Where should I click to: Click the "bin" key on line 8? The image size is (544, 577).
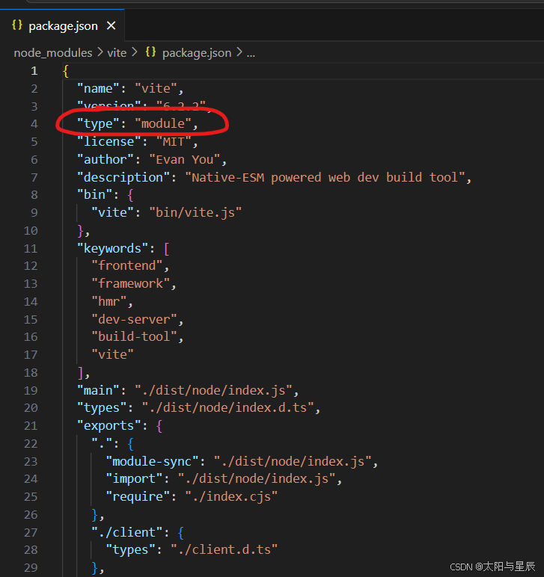[x=94, y=194]
